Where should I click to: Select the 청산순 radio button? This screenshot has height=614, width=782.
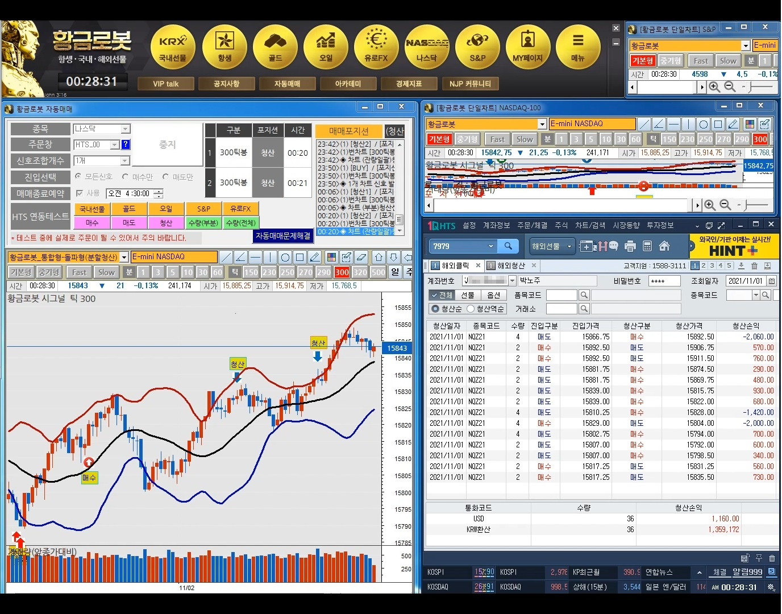tap(435, 309)
